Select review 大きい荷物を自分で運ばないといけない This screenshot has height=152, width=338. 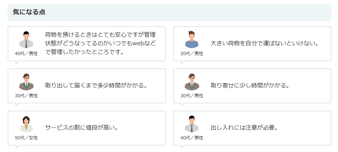tap(264, 44)
